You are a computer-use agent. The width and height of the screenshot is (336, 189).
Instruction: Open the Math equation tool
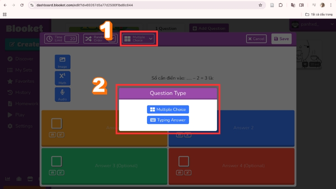click(63, 78)
